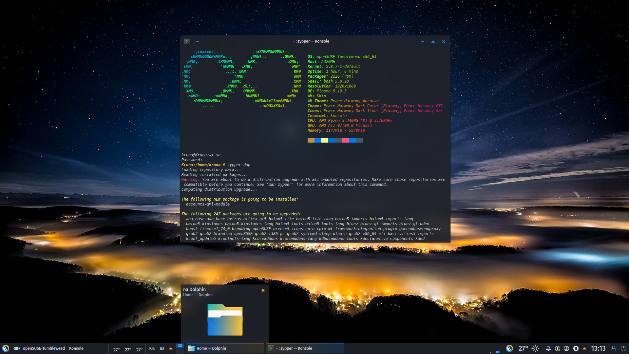
Task: Click the 'zypper dup' command text
Action: pyautogui.click(x=239, y=165)
